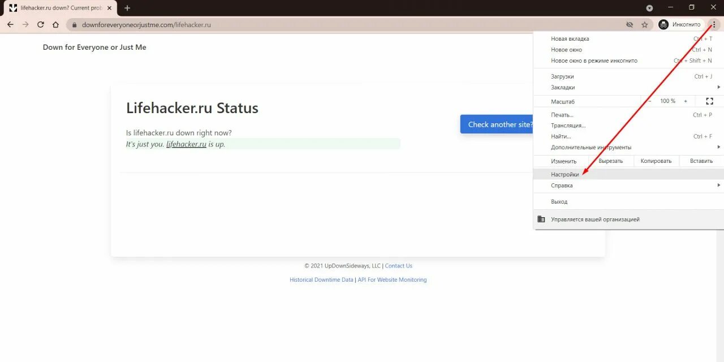The width and height of the screenshot is (724, 362).
Task: Choose Новая вкладка in menu
Action: [x=628, y=38]
